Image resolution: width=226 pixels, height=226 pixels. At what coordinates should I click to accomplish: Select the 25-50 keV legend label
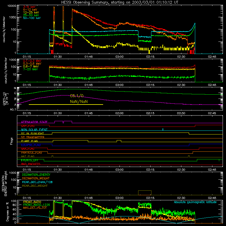click(31, 15)
